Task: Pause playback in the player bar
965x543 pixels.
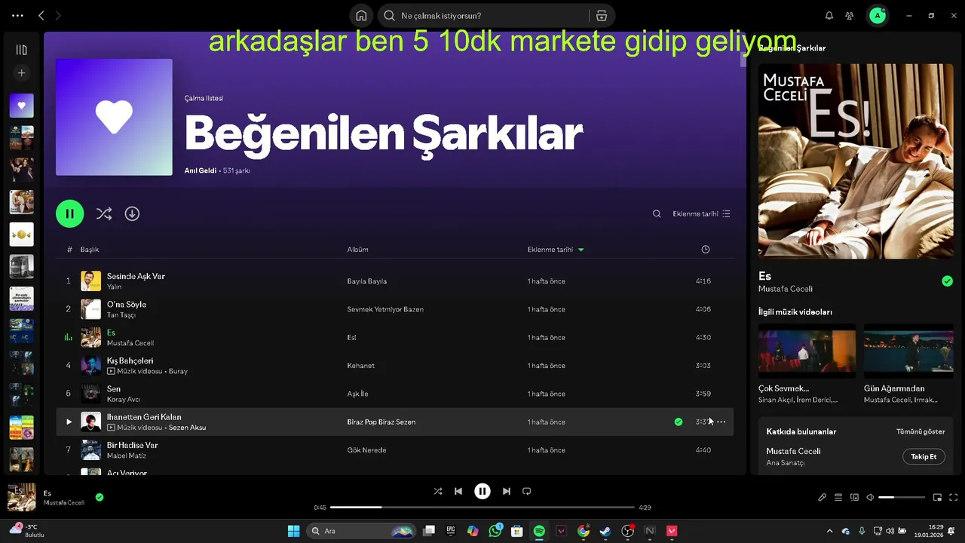Action: pos(482,491)
